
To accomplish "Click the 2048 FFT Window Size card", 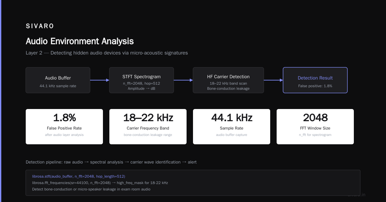I will point(315,127).
